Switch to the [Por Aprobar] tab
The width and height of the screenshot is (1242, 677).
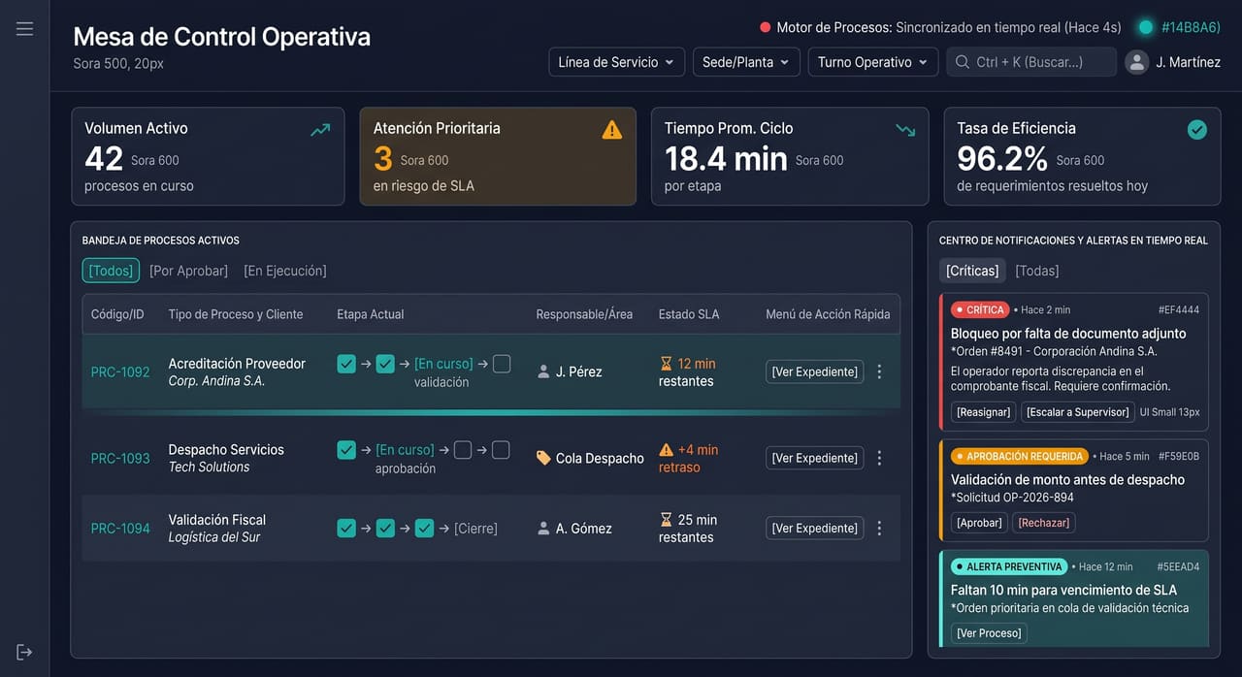(189, 271)
